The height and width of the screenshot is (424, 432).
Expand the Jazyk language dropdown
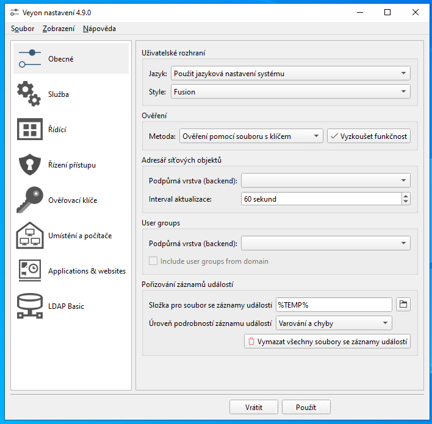point(290,74)
